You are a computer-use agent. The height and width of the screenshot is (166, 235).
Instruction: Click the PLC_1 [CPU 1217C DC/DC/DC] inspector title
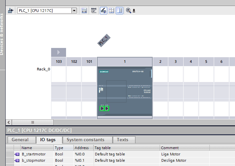[39, 130]
